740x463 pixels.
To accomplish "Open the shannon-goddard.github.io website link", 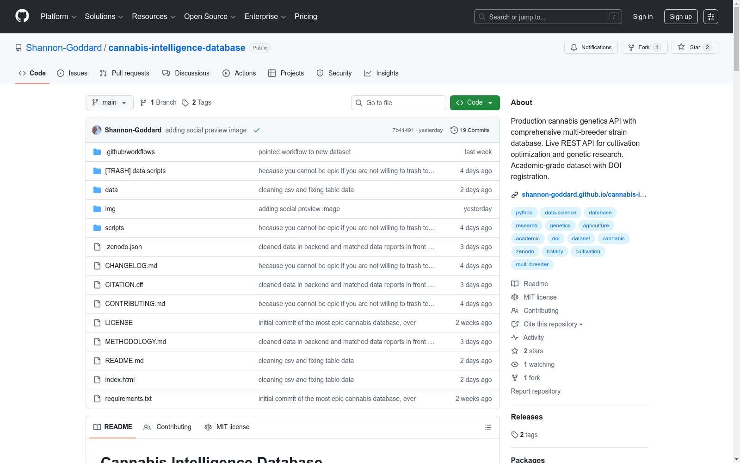I will click(584, 194).
